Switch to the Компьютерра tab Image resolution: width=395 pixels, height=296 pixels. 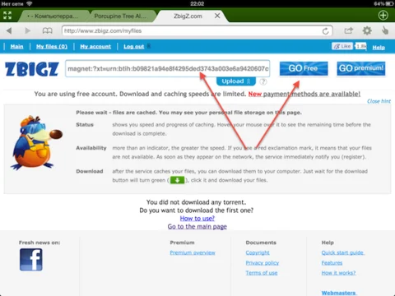[x=53, y=16]
